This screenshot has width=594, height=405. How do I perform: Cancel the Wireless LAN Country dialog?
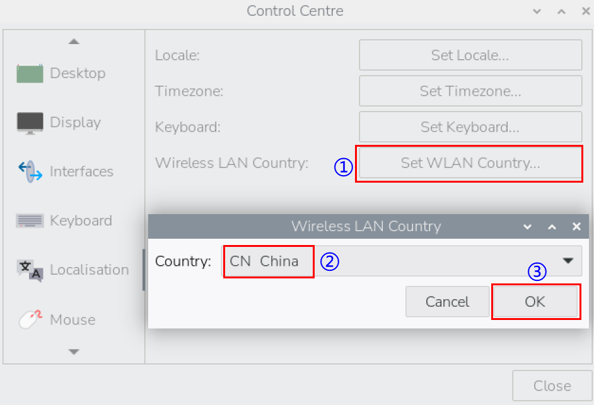tap(447, 302)
